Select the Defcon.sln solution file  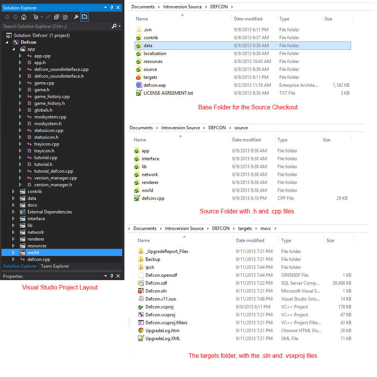coord(156,291)
